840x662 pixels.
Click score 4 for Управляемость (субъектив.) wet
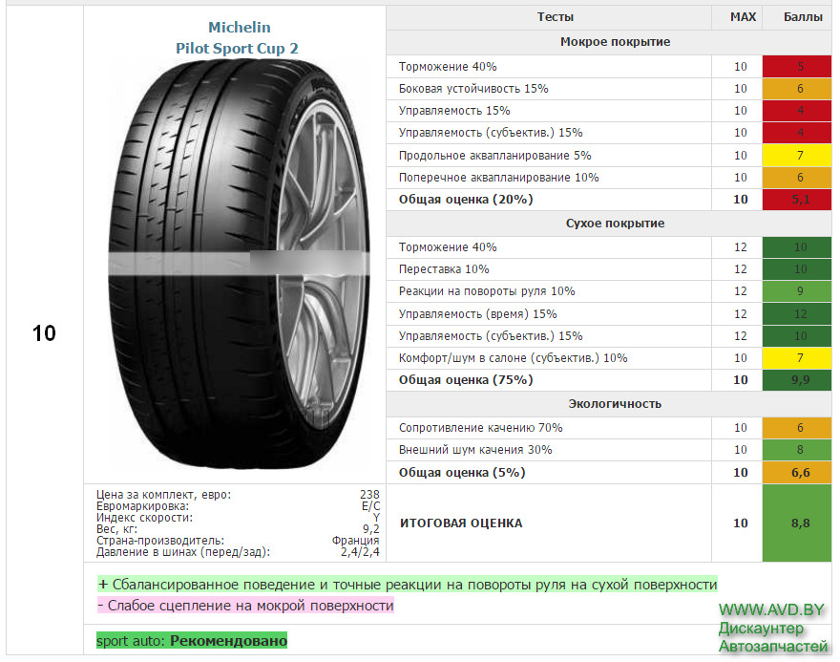coord(797,133)
